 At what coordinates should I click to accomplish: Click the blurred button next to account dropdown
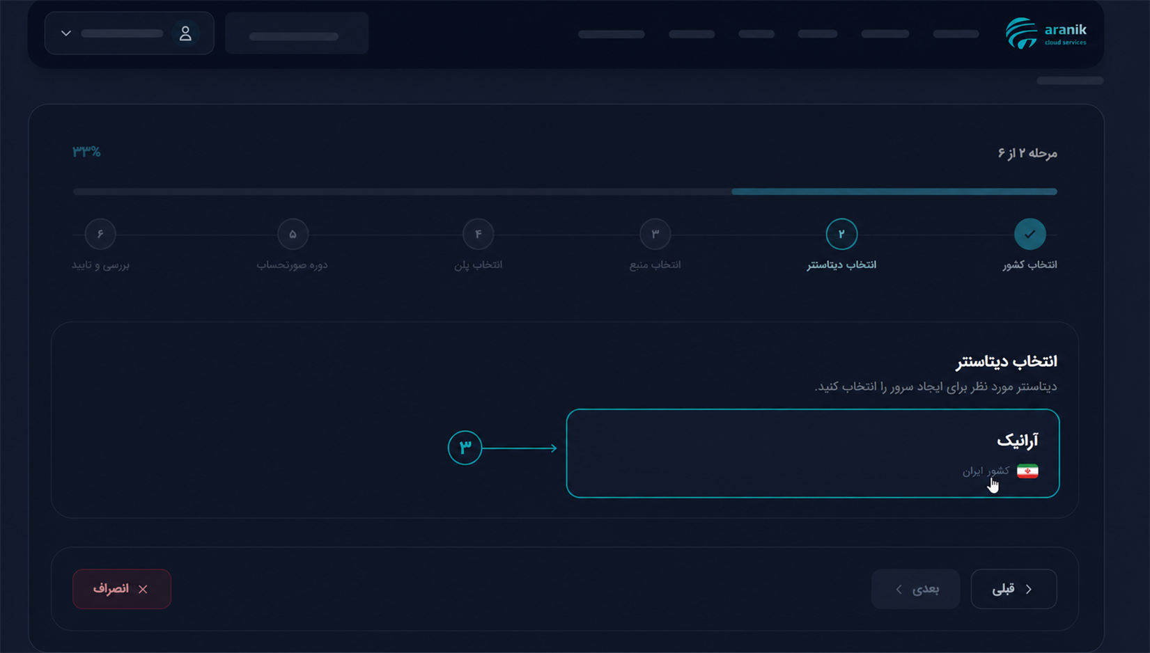[297, 33]
